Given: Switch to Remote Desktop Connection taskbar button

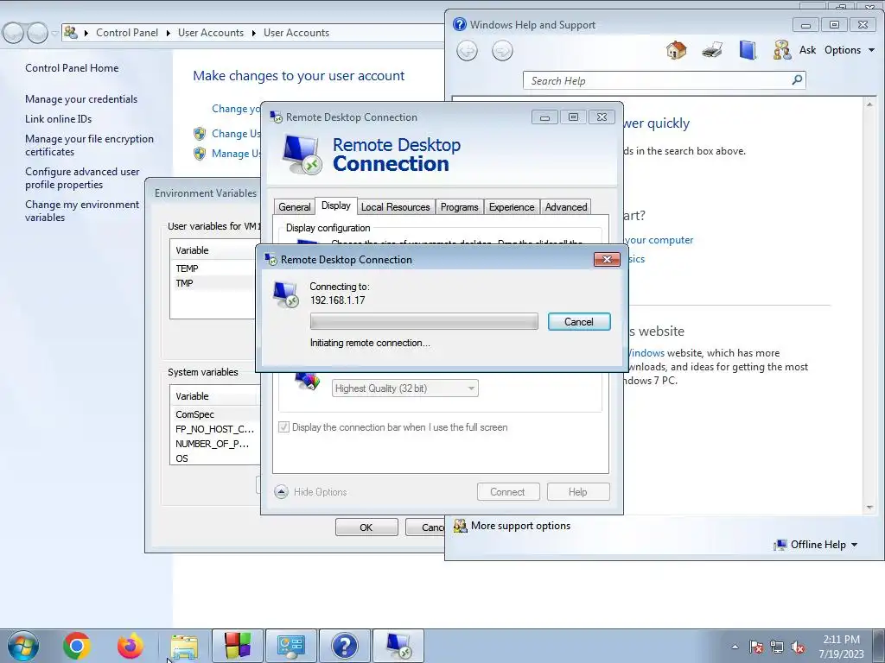Looking at the screenshot, I should click(398, 646).
